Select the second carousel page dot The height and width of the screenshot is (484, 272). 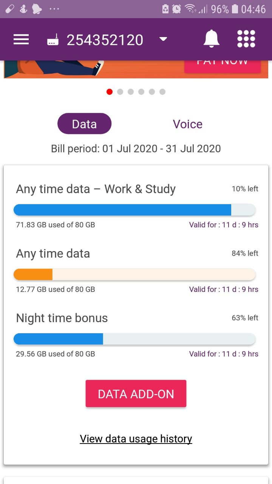120,92
